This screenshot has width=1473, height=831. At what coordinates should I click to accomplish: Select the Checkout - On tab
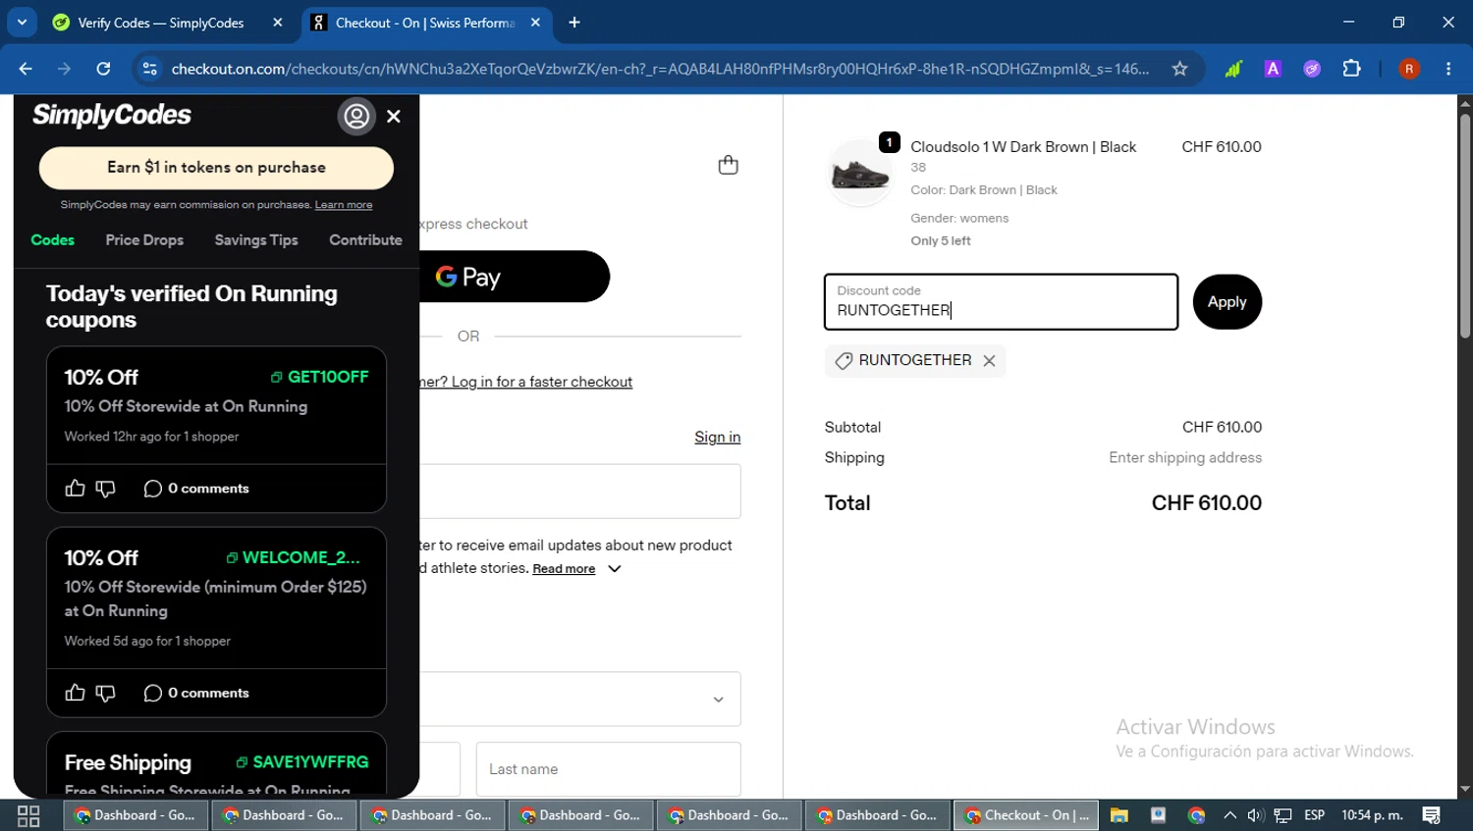(x=428, y=23)
